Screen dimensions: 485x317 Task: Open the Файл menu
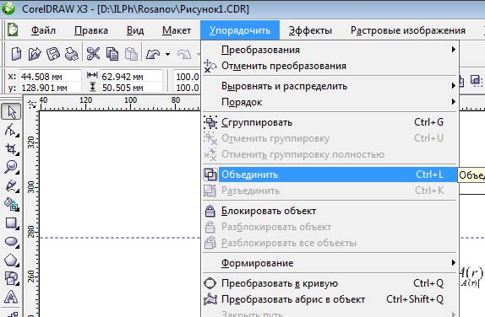point(43,30)
